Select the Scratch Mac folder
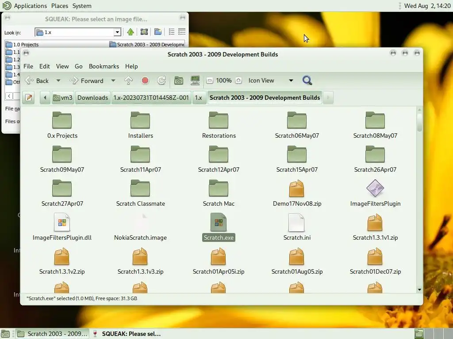 [219, 193]
